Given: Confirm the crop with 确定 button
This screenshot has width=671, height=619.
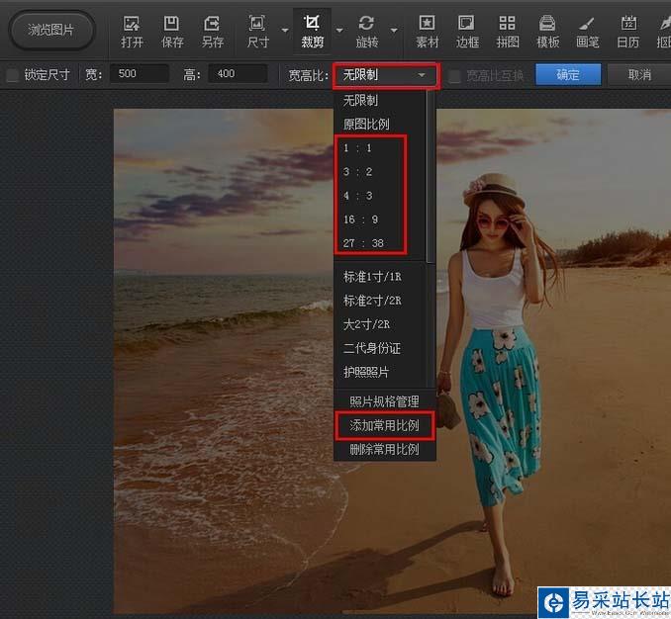Looking at the screenshot, I should pos(568,75).
